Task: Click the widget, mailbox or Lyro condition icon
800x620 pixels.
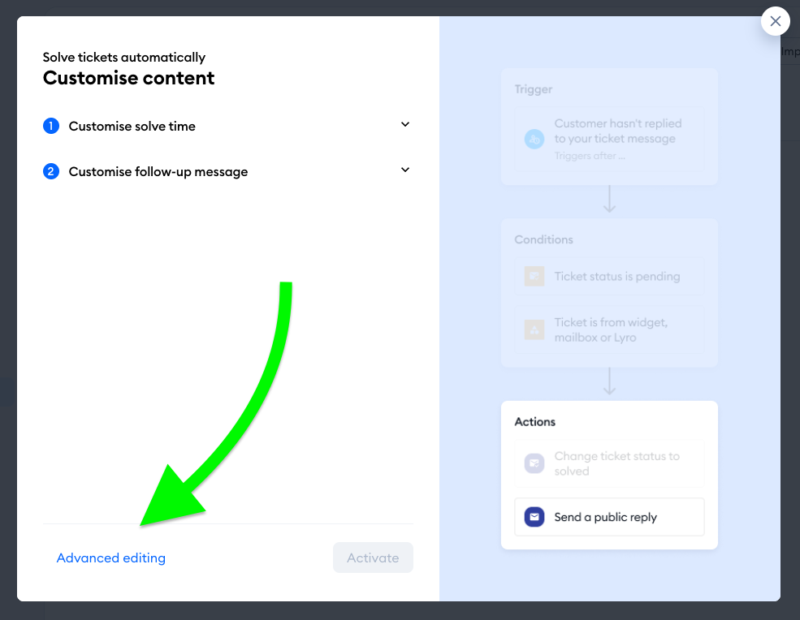Action: pyautogui.click(x=534, y=330)
